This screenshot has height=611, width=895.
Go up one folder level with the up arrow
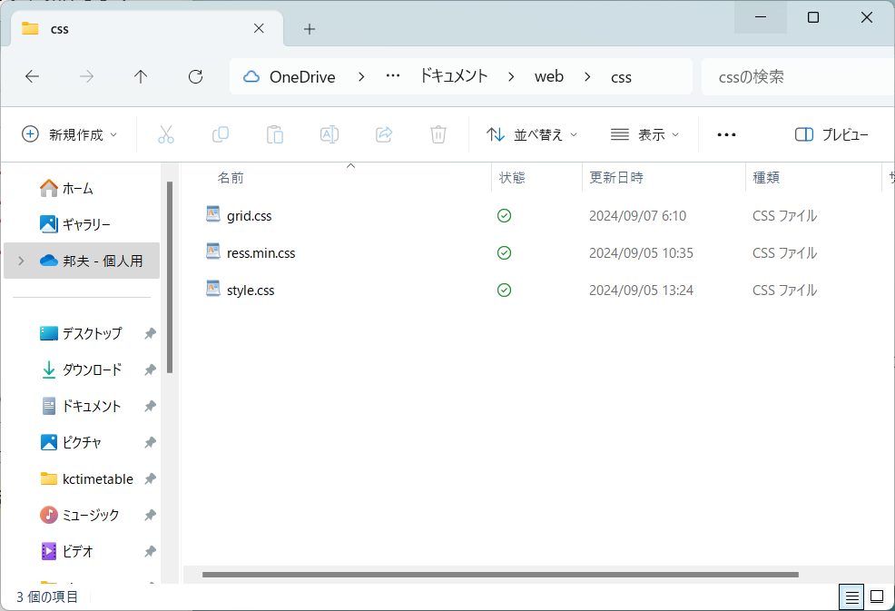141,76
